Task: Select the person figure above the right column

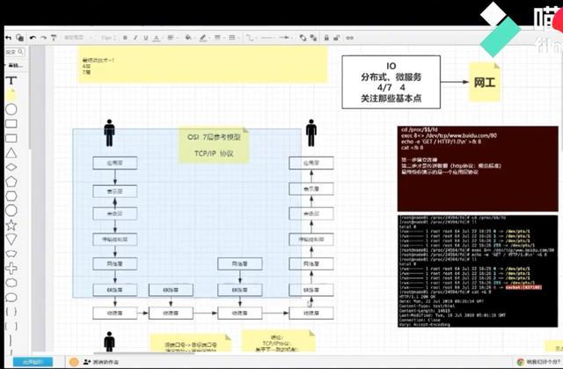Action: tap(311, 133)
